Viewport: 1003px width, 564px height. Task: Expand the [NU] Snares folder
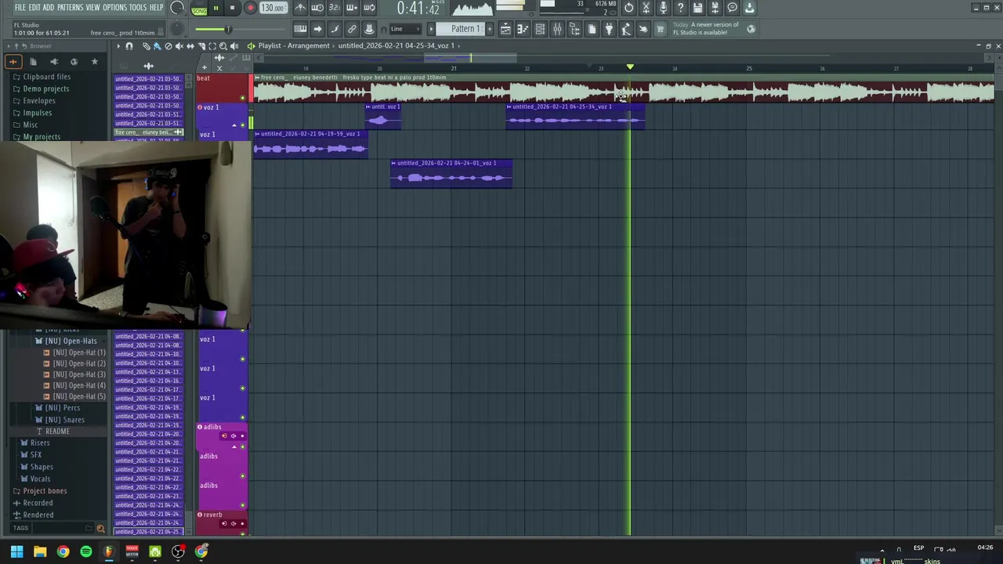[x=64, y=420]
